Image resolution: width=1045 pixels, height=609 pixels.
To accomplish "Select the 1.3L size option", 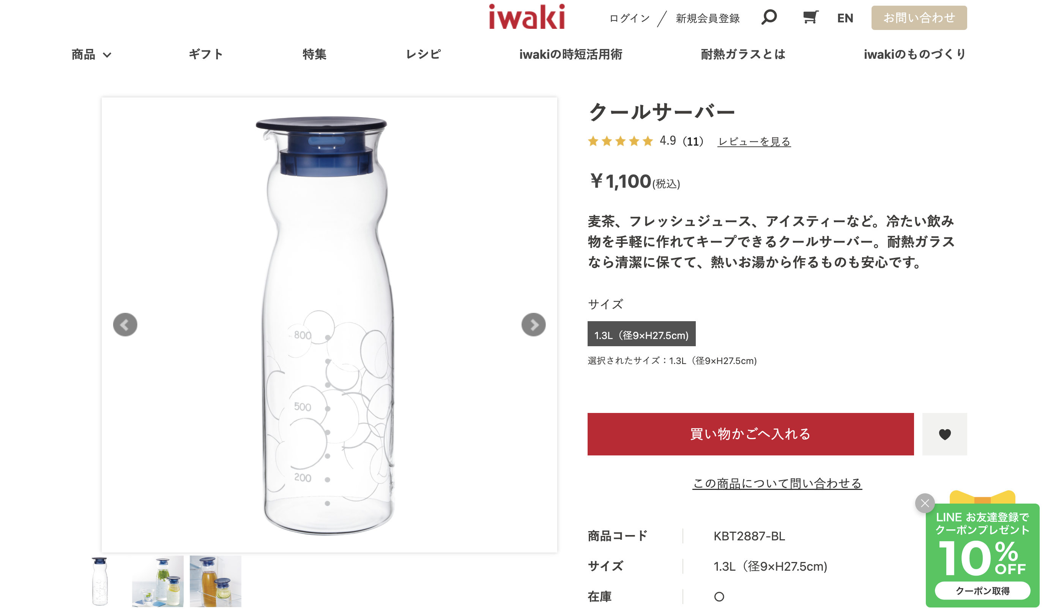I will pyautogui.click(x=641, y=334).
